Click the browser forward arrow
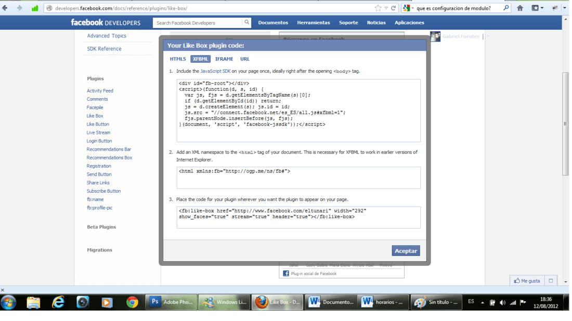Image resolution: width=572 pixels, height=321 pixels. pyautogui.click(x=19, y=8)
